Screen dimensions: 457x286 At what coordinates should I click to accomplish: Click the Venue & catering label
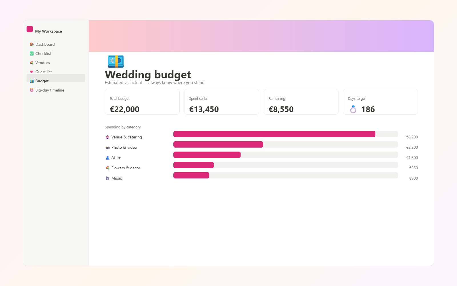[127, 137]
